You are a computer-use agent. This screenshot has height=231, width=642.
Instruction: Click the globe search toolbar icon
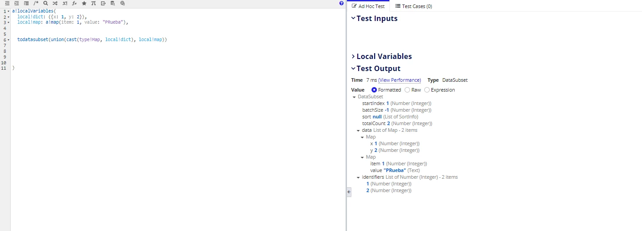122,3
